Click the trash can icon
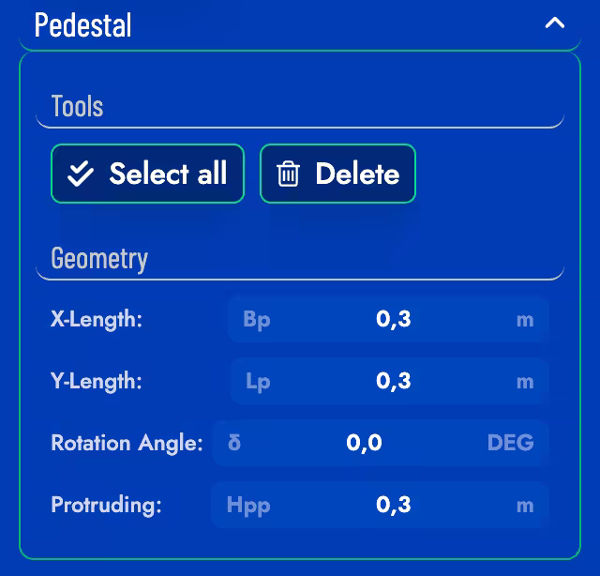This screenshot has width=600, height=576. [x=288, y=174]
